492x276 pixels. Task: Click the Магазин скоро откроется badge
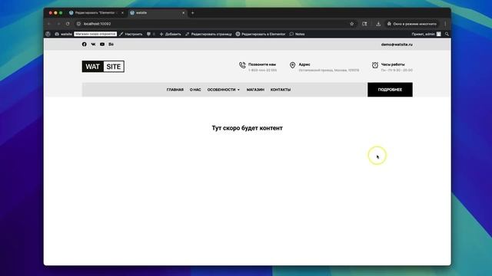point(95,34)
